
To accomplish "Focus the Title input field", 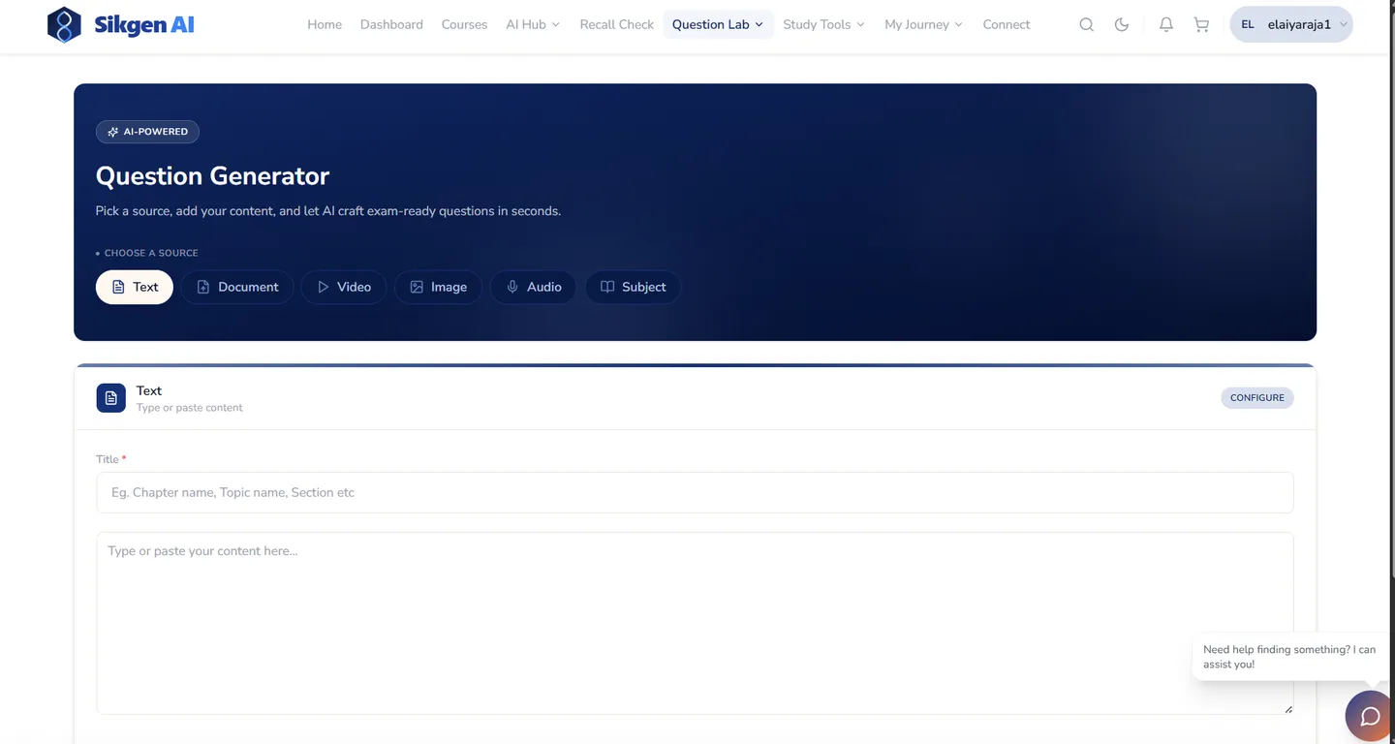I will [x=695, y=492].
